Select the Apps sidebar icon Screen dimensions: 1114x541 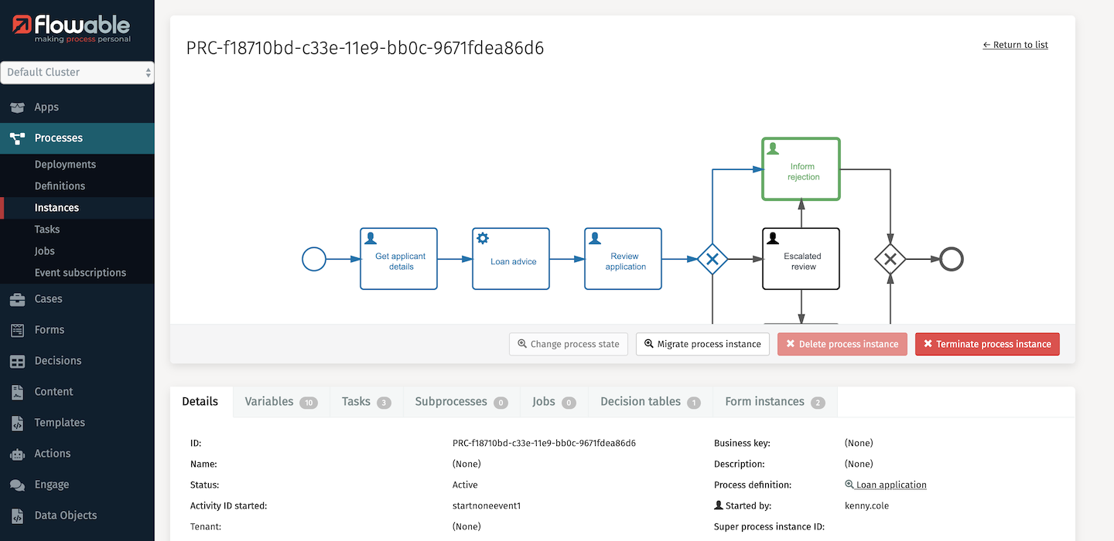pyautogui.click(x=17, y=107)
